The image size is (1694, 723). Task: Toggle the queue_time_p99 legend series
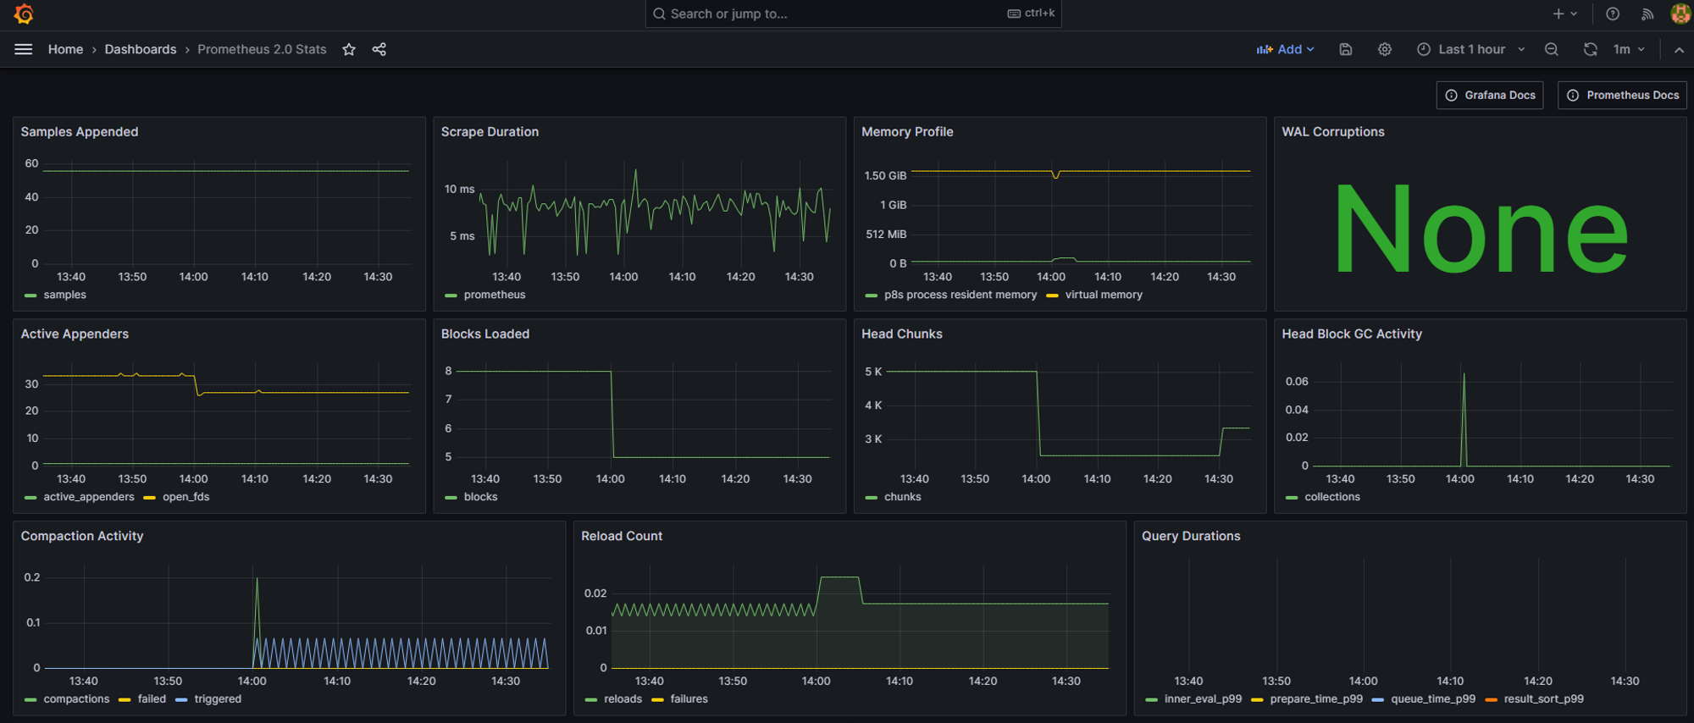tap(1433, 699)
